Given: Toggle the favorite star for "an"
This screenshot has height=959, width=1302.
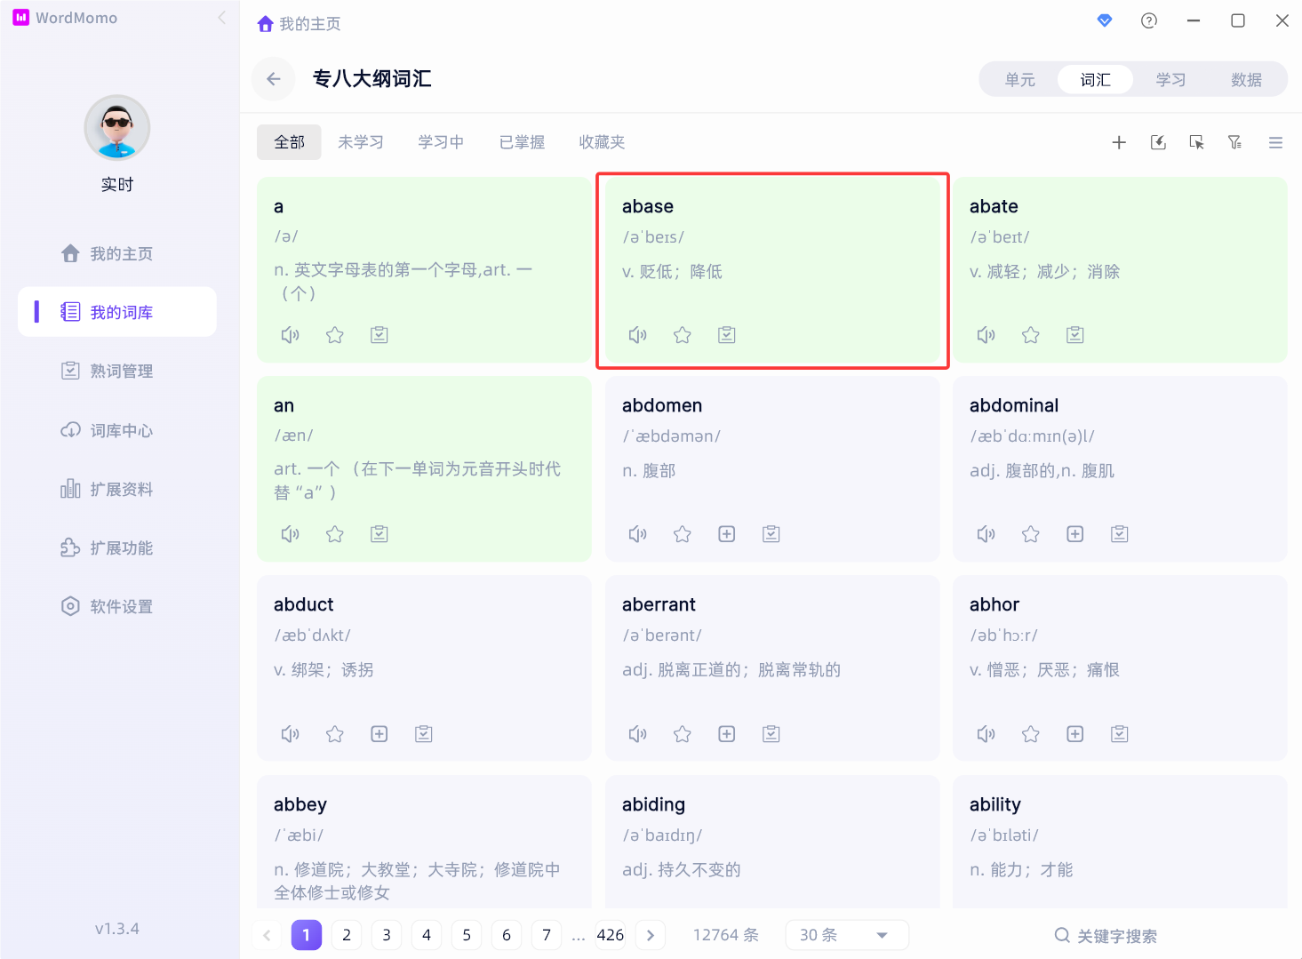Looking at the screenshot, I should click(x=335, y=534).
